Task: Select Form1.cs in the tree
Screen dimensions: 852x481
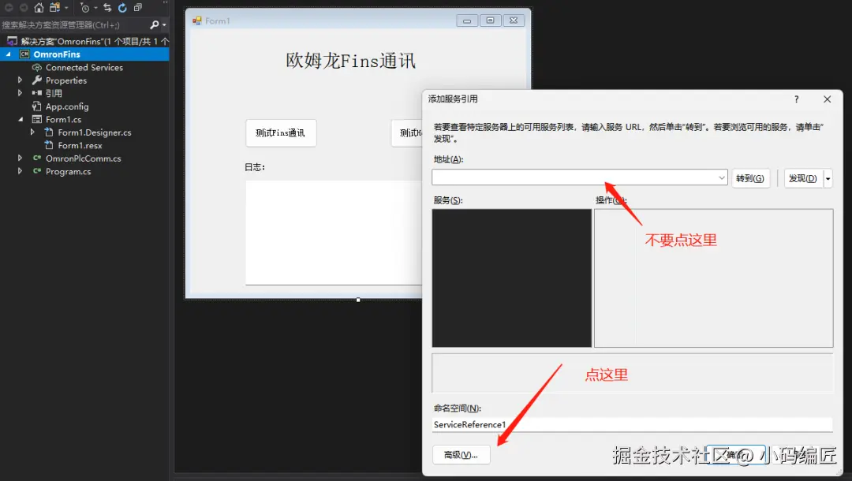Action: coord(64,119)
